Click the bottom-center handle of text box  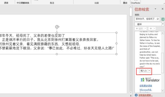point(57,54)
